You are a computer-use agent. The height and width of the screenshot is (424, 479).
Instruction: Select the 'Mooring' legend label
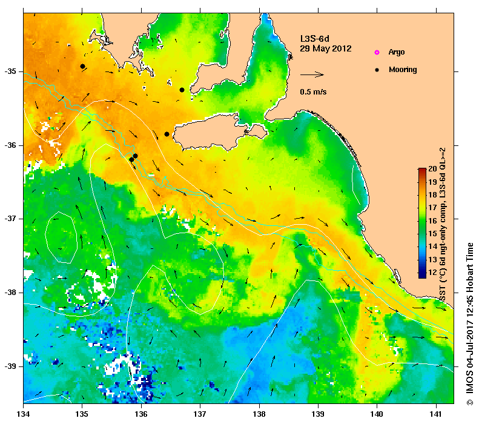point(403,70)
